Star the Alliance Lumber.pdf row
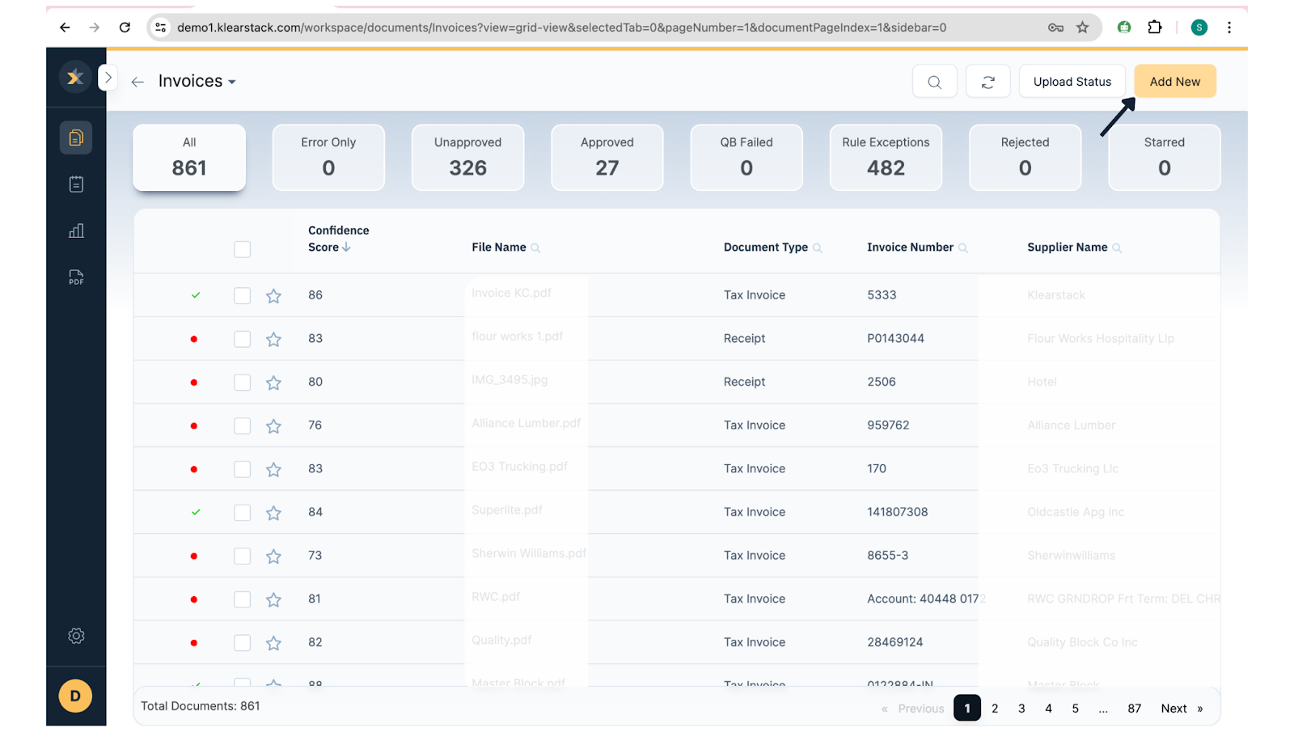Viewport: 1294px width, 732px height. pyautogui.click(x=273, y=426)
